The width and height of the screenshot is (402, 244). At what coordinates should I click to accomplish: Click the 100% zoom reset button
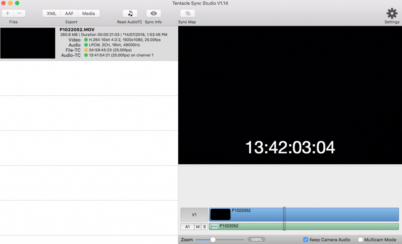tap(256, 240)
